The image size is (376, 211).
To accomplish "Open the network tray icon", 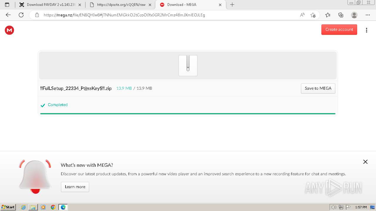I will pyautogui.click(x=341, y=207).
